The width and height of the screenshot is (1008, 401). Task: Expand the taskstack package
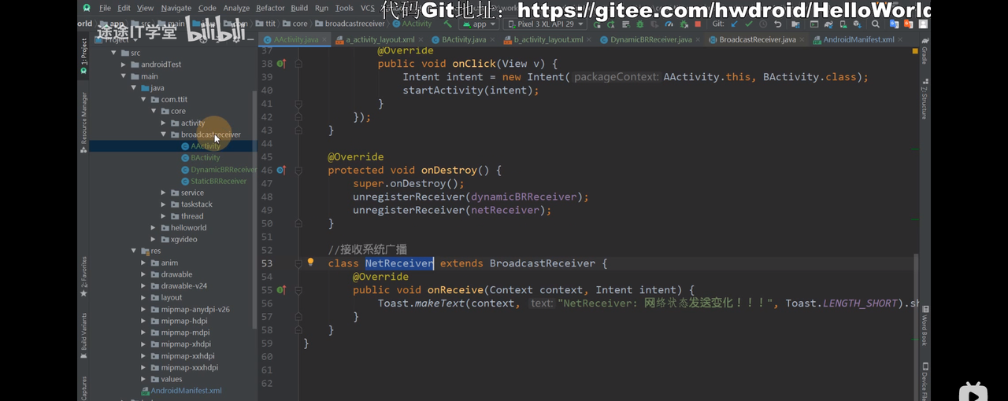click(164, 204)
